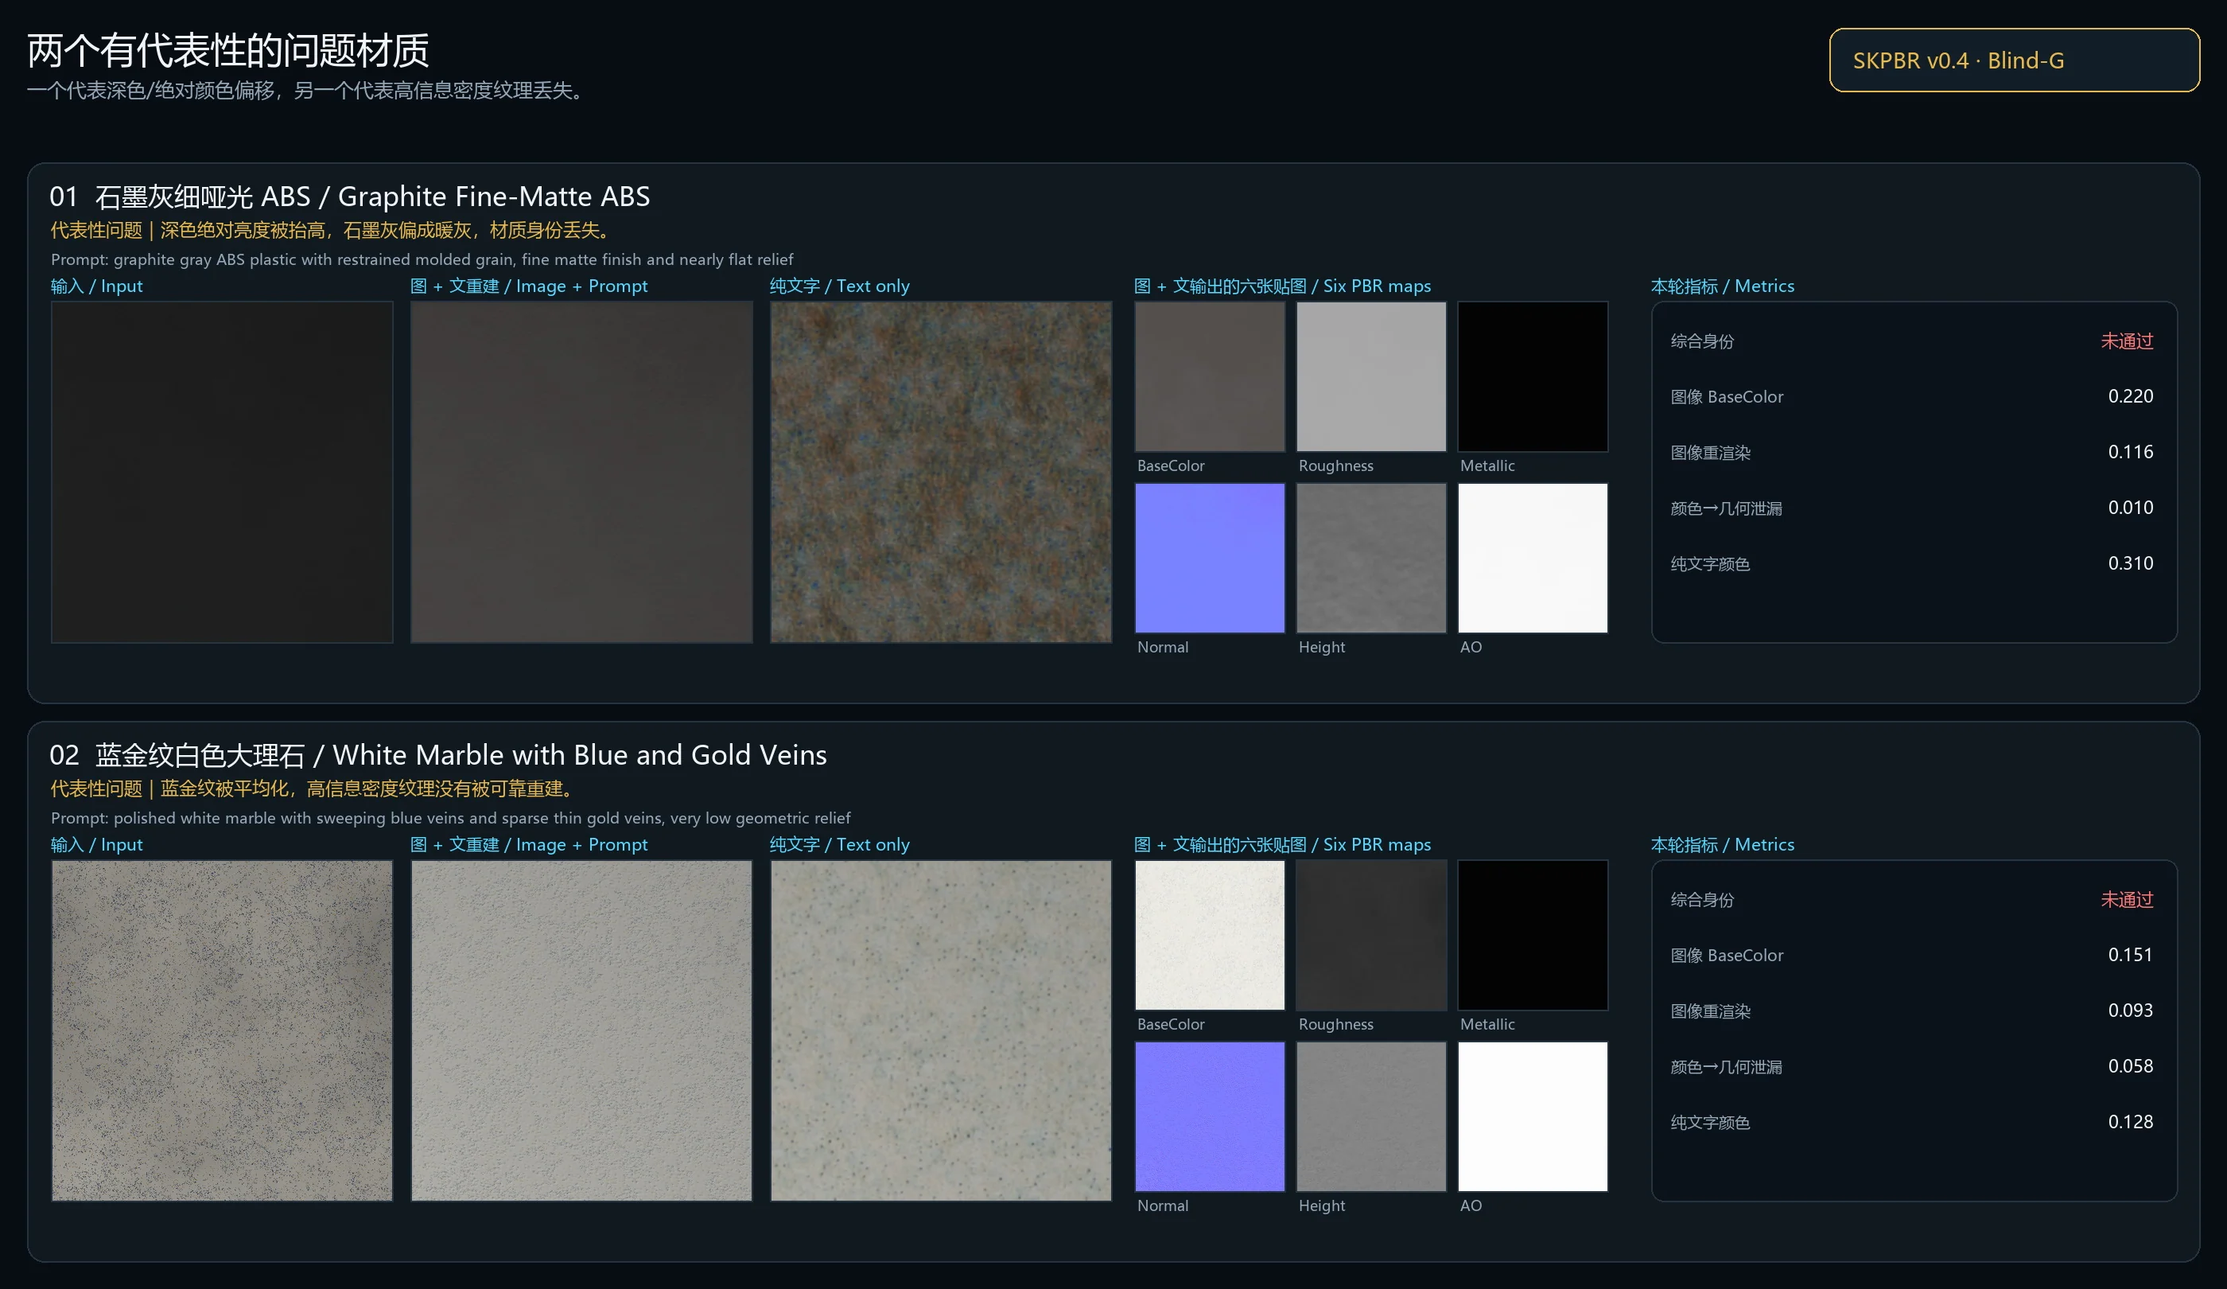Click the 图像重渲染 value 0.093

pos(2131,1011)
